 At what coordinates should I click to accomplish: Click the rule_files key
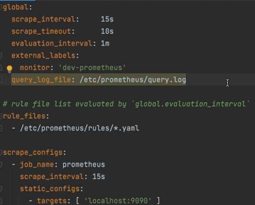[x=24, y=116]
